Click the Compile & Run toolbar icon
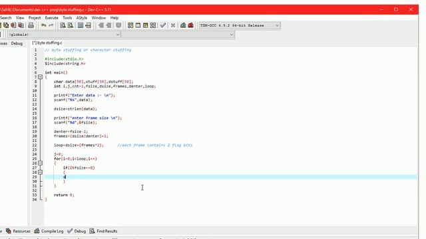This screenshot has height=239, width=426. 145,25
